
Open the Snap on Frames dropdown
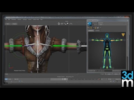[x=118, y=79]
